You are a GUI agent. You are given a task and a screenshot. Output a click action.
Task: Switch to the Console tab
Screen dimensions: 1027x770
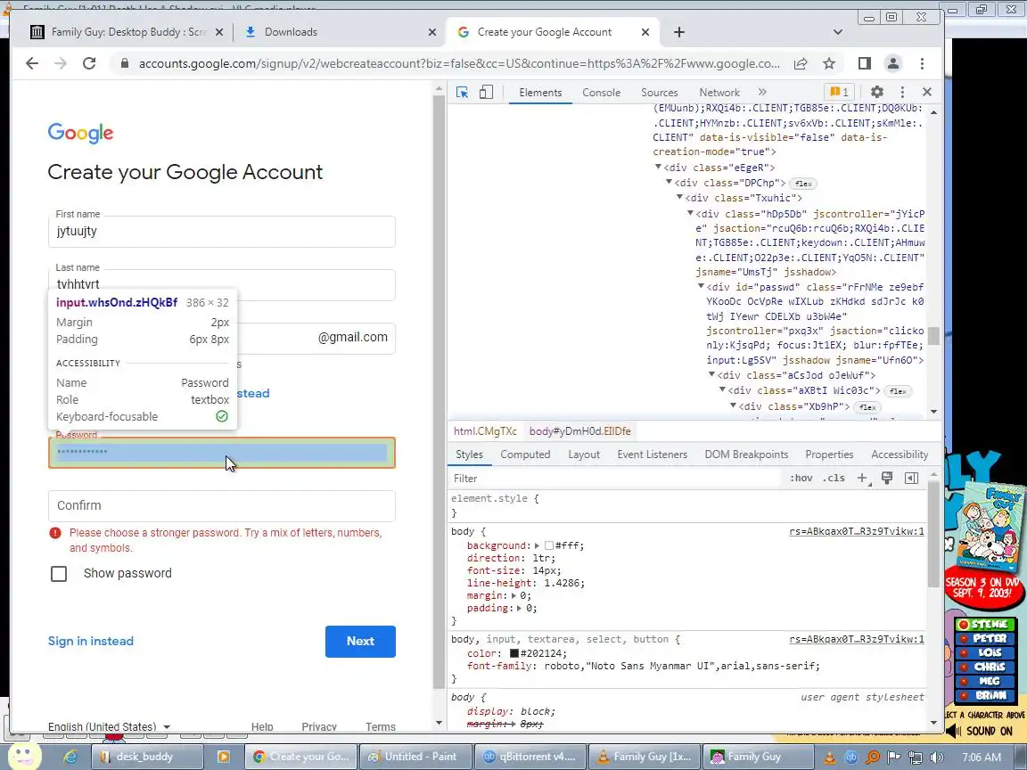click(x=601, y=93)
